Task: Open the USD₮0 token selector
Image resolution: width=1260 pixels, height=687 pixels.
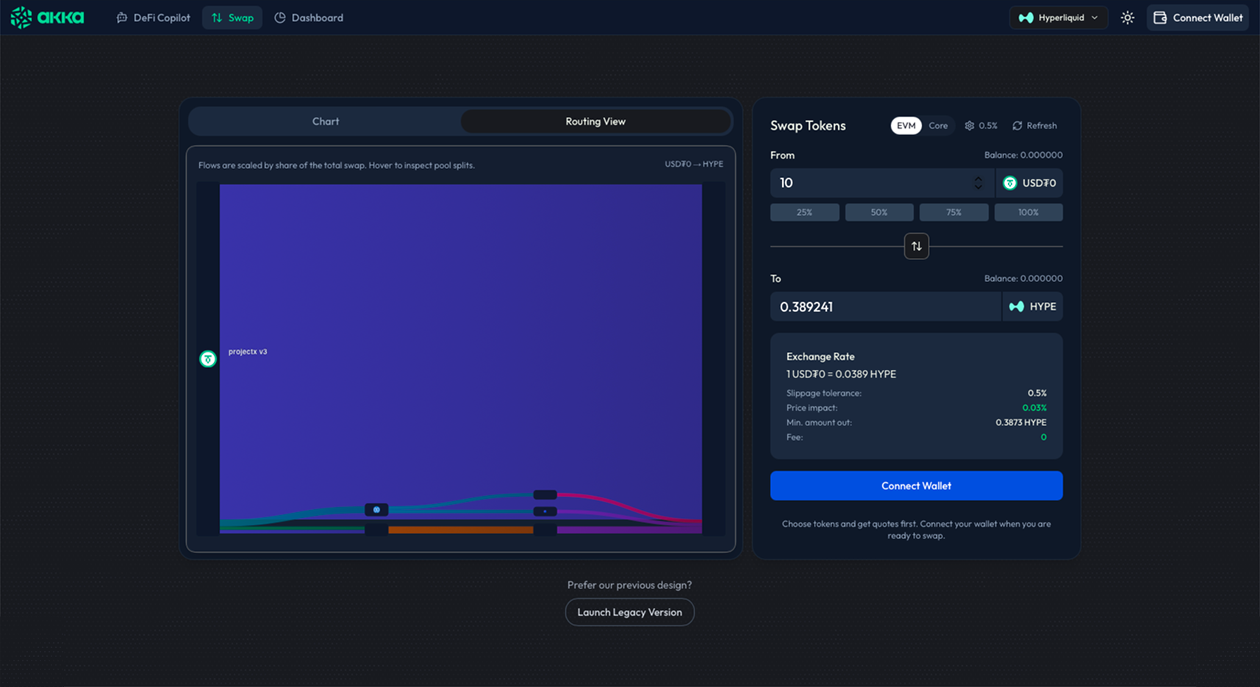Action: tap(1029, 183)
